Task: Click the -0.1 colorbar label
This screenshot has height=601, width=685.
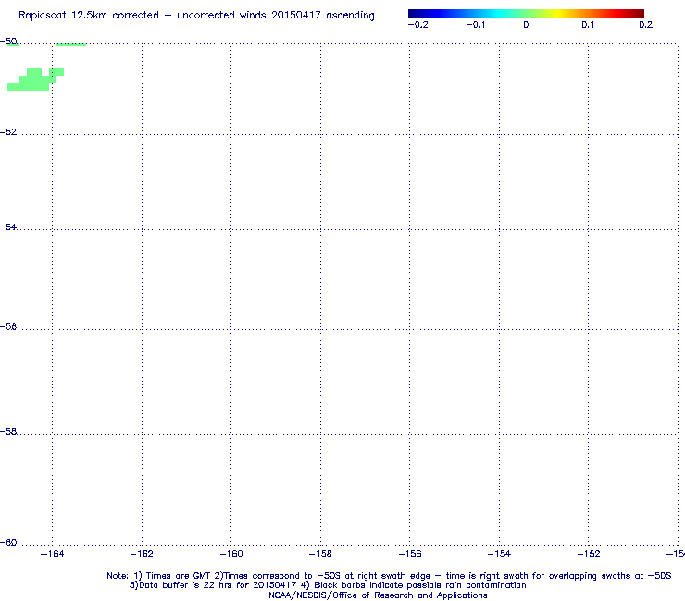Action: [475, 25]
